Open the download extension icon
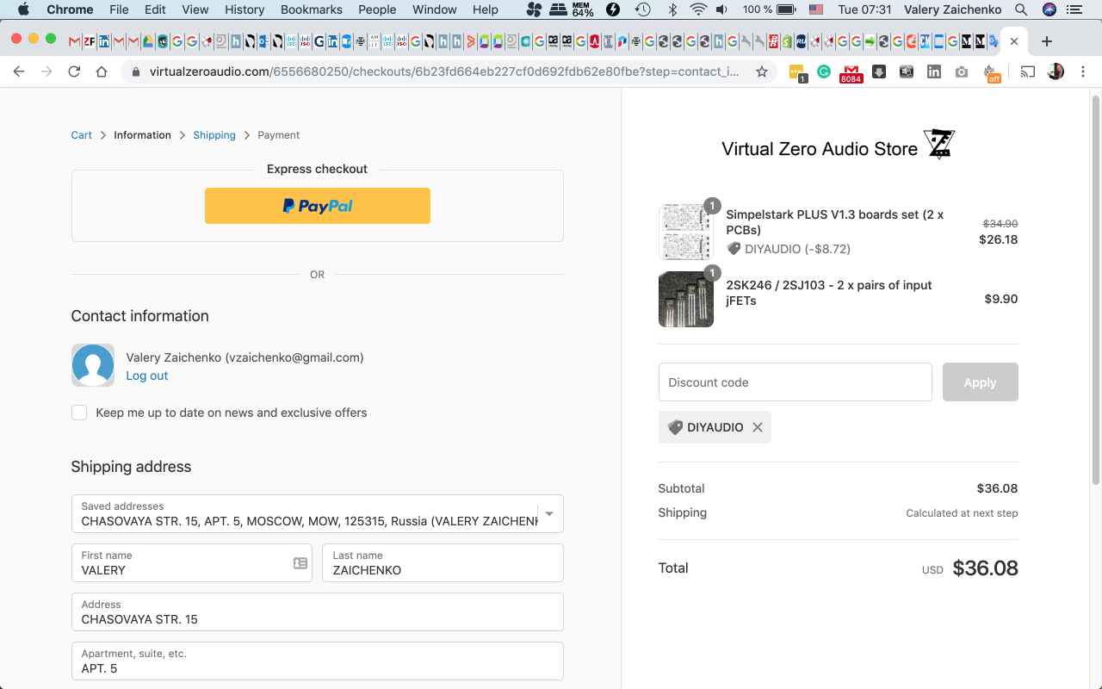The height and width of the screenshot is (689, 1102). (879, 72)
